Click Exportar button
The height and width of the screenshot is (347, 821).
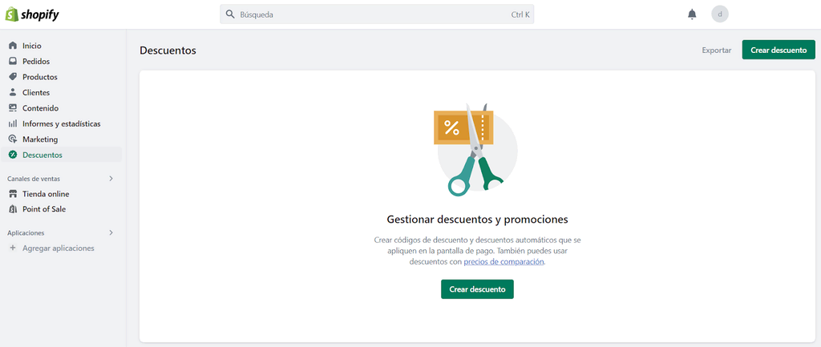coord(716,50)
